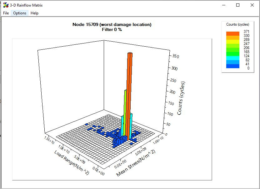Click the Counts (cycles) legend heading
260x189 pixels.
point(237,24)
